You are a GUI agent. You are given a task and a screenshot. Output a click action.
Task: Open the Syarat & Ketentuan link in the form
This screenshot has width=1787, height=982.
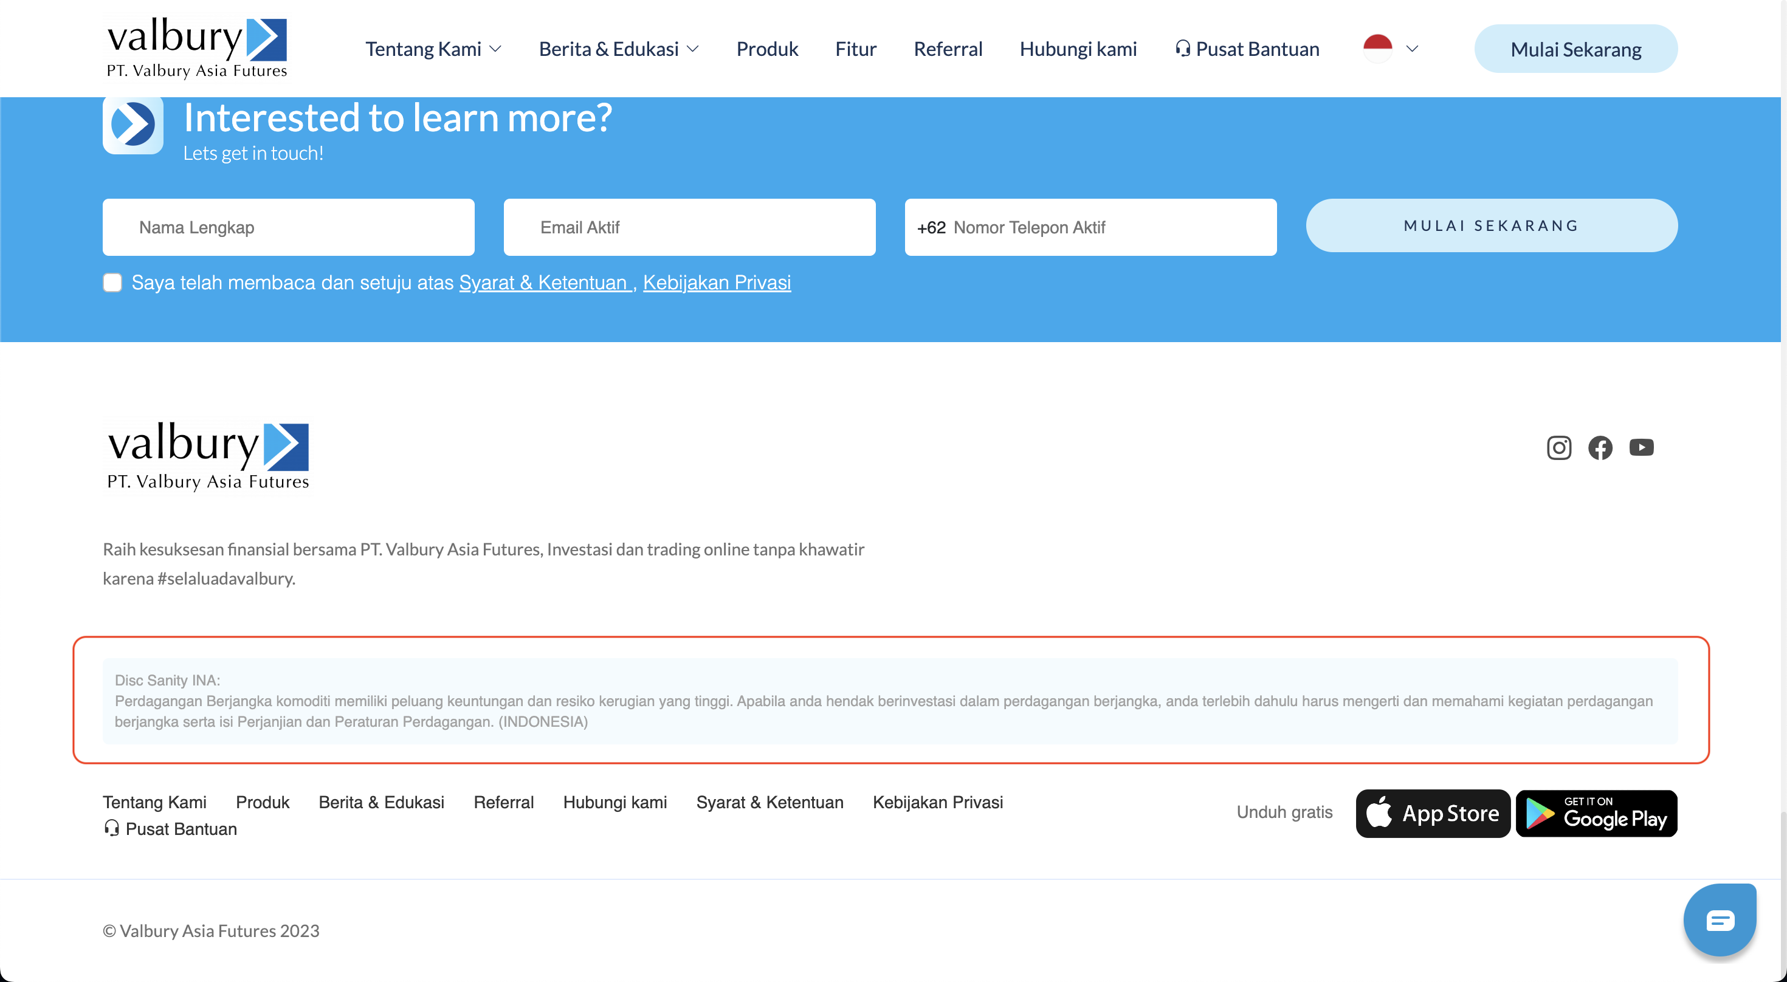[x=544, y=282]
